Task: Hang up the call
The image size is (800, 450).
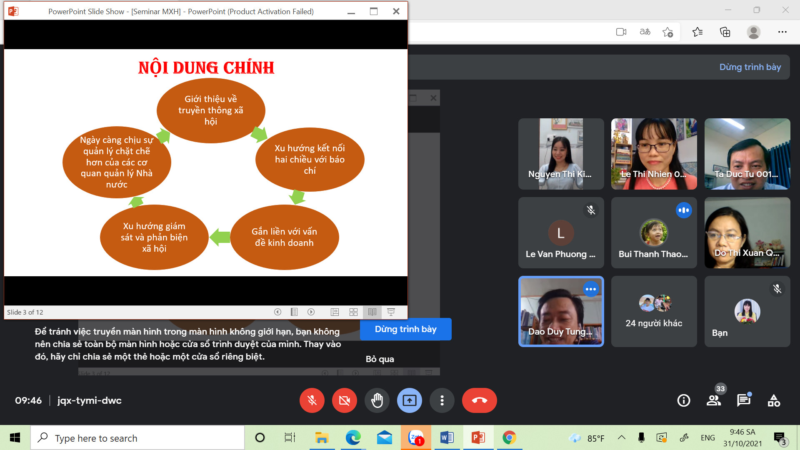Action: click(x=479, y=400)
